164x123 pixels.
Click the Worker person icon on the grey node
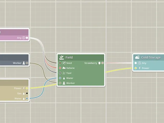pyautogui.click(x=24, y=63)
